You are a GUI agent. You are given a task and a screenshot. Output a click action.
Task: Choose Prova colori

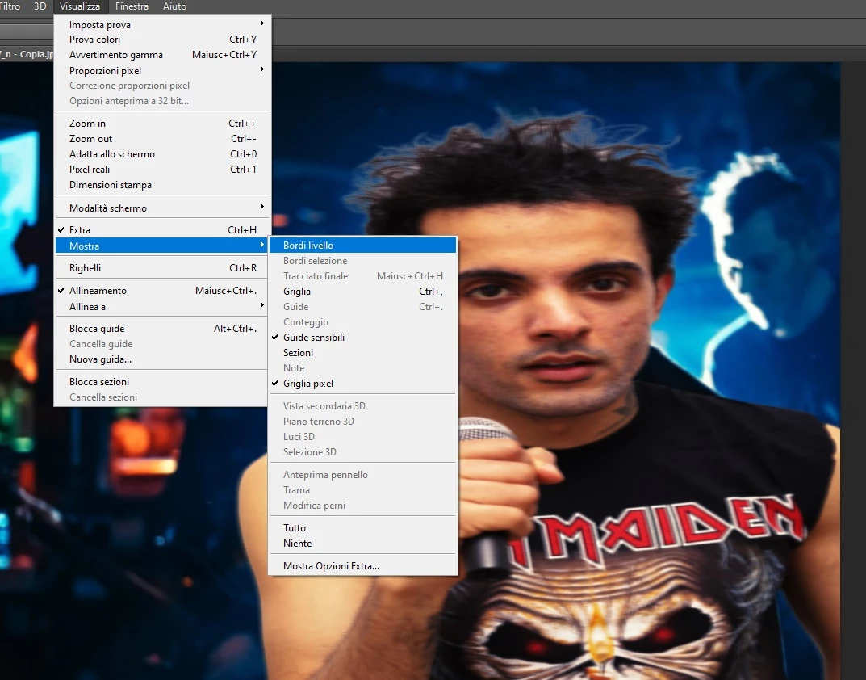(163, 40)
